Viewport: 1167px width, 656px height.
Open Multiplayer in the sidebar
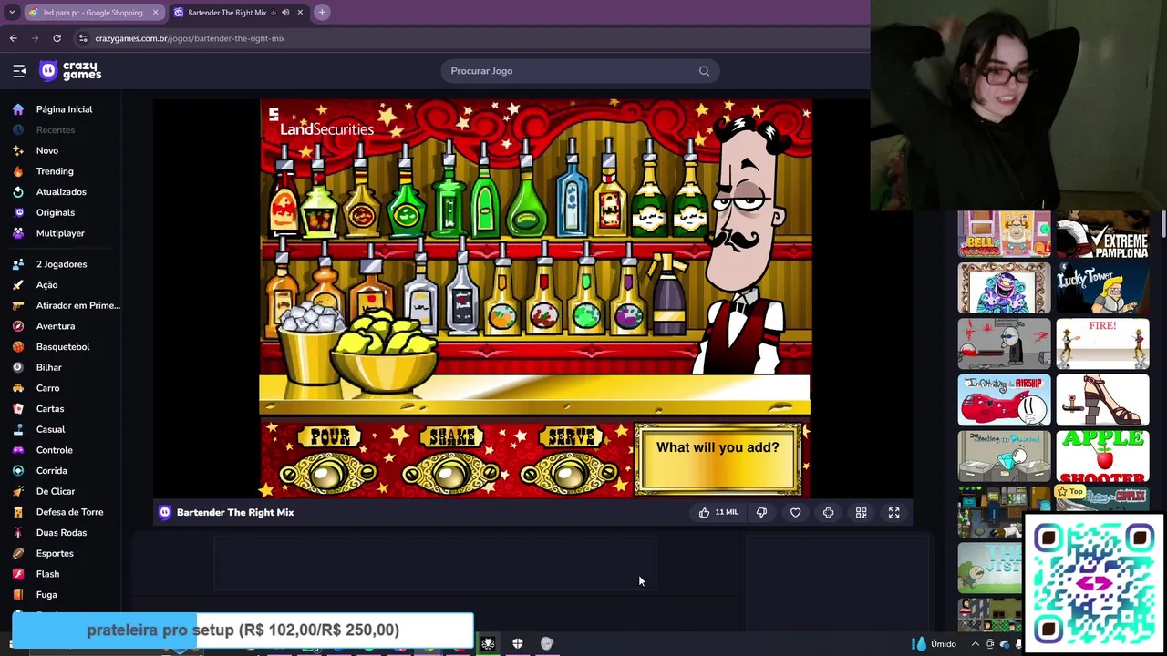(61, 233)
